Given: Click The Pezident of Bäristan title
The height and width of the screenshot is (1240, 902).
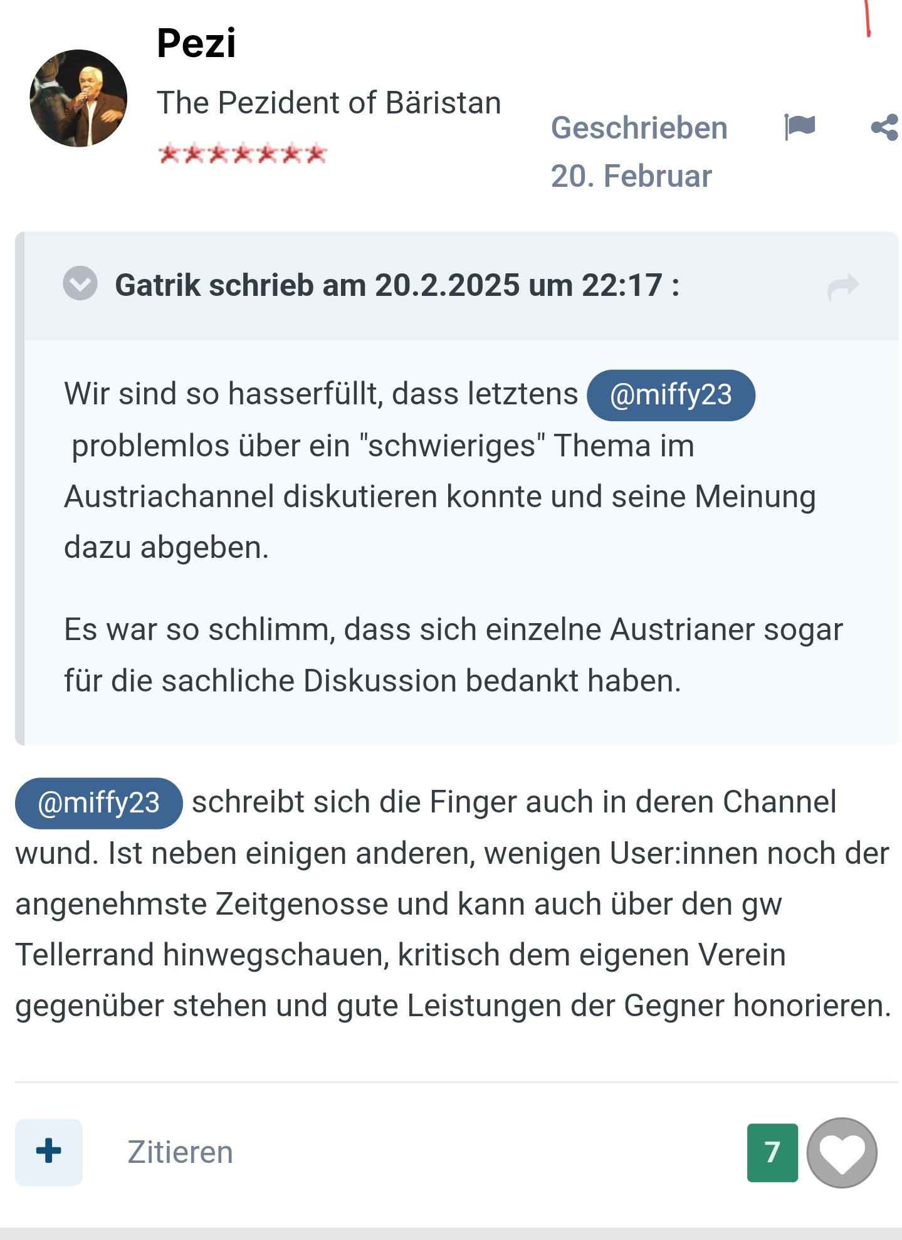Looking at the screenshot, I should pos(329,103).
